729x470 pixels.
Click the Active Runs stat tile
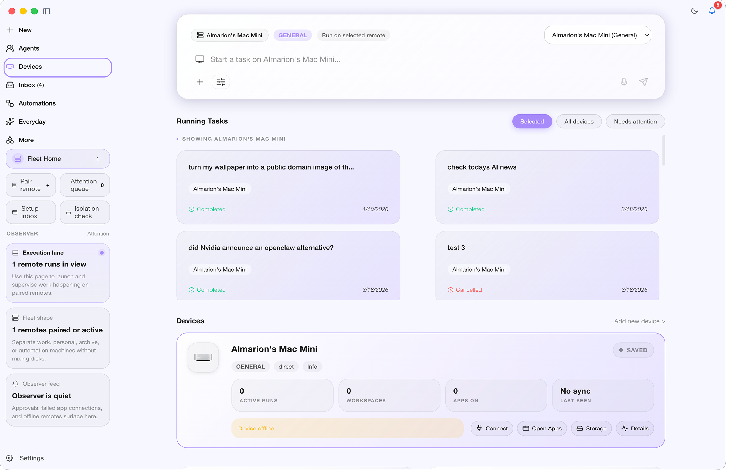(282, 395)
